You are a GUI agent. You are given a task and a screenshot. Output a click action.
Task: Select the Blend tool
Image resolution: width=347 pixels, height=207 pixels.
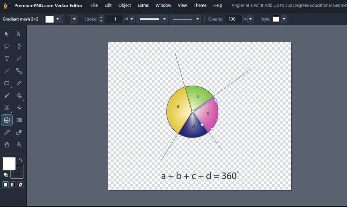click(19, 132)
